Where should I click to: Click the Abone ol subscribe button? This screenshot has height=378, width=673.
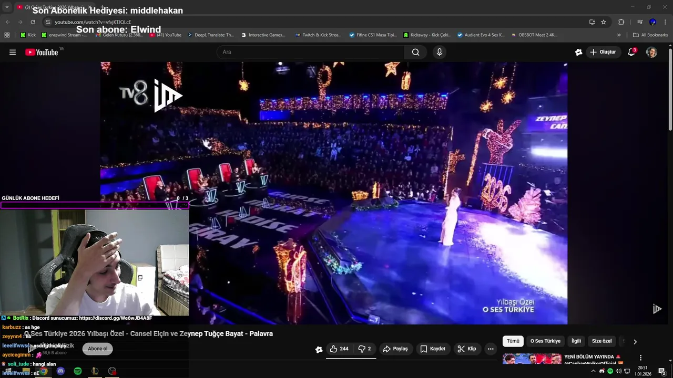tap(97, 349)
